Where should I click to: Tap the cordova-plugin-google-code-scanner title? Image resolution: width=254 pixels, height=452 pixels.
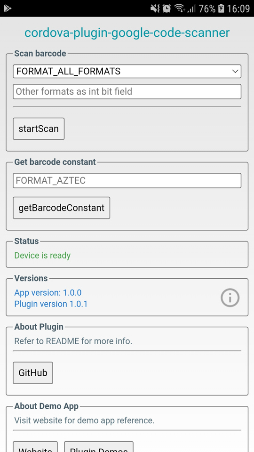[x=127, y=32]
